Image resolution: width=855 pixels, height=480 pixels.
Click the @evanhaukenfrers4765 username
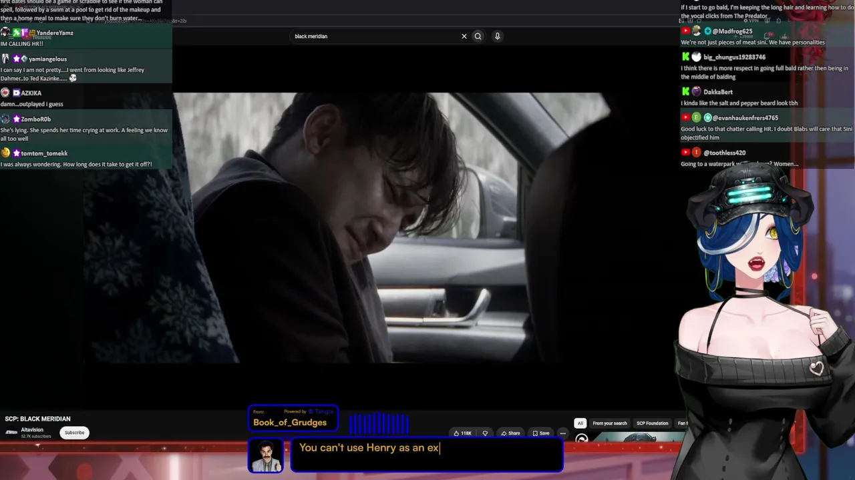[x=745, y=118]
